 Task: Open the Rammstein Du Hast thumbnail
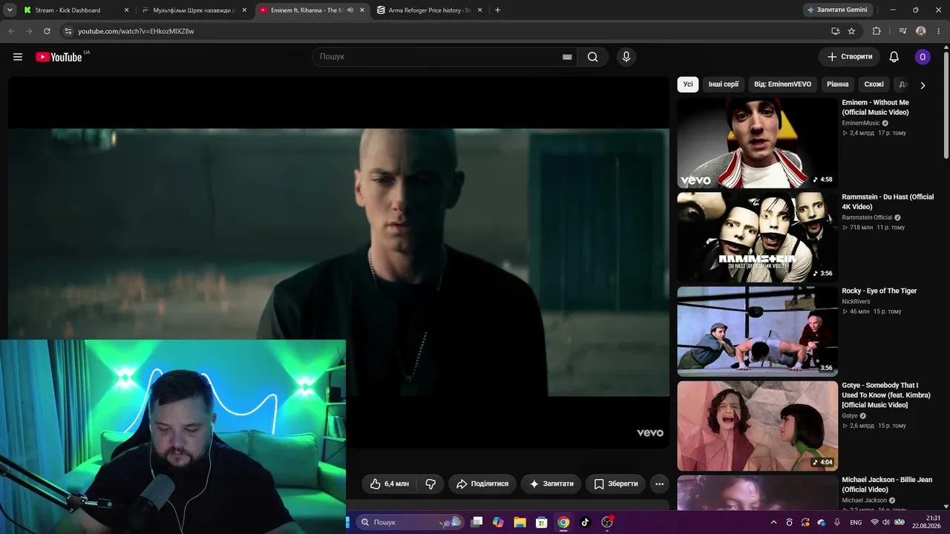pos(757,237)
